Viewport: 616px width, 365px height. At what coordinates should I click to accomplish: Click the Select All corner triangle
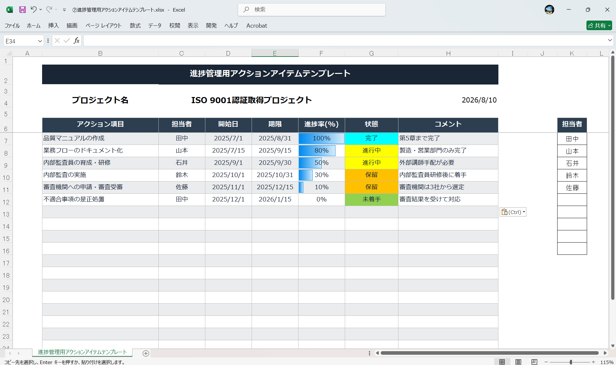click(9, 53)
